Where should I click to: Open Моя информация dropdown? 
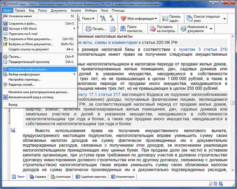click(x=139, y=19)
